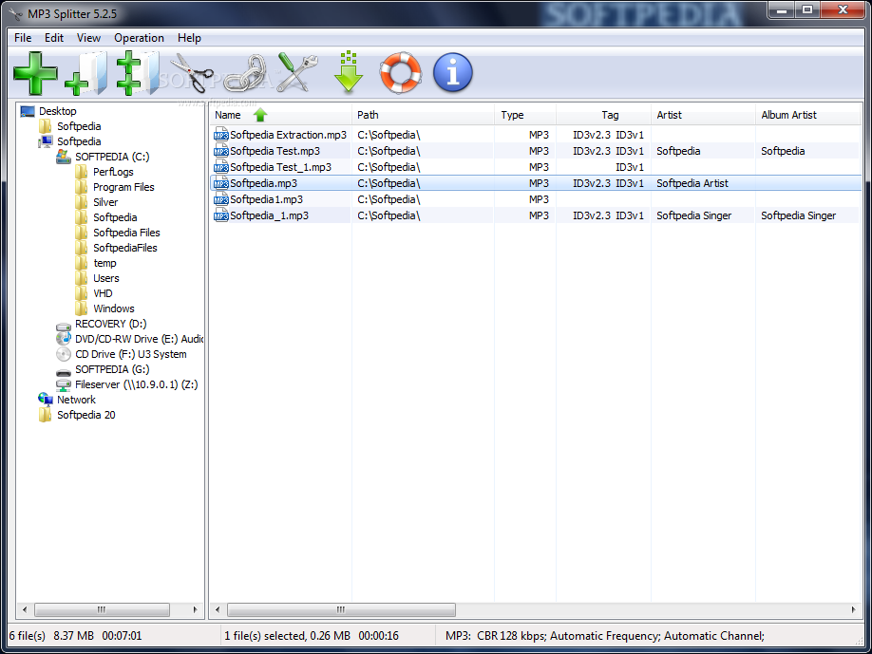The height and width of the screenshot is (654, 872).
Task: Select VHD folder in tree
Action: [103, 293]
